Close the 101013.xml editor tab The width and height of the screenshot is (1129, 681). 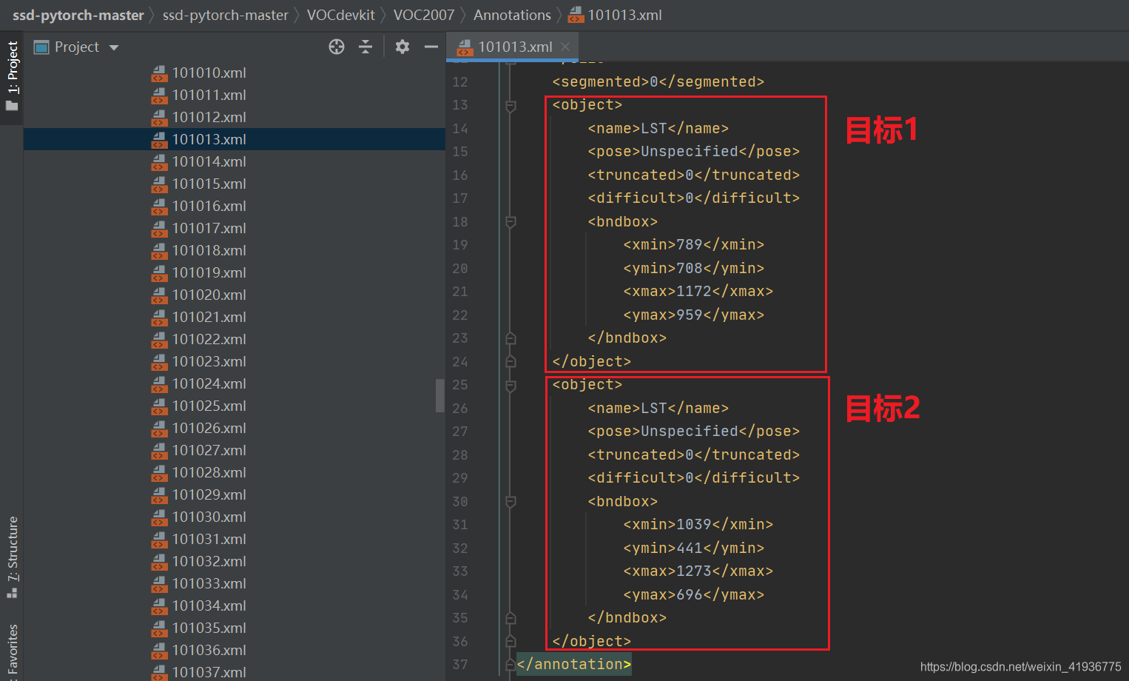(565, 47)
